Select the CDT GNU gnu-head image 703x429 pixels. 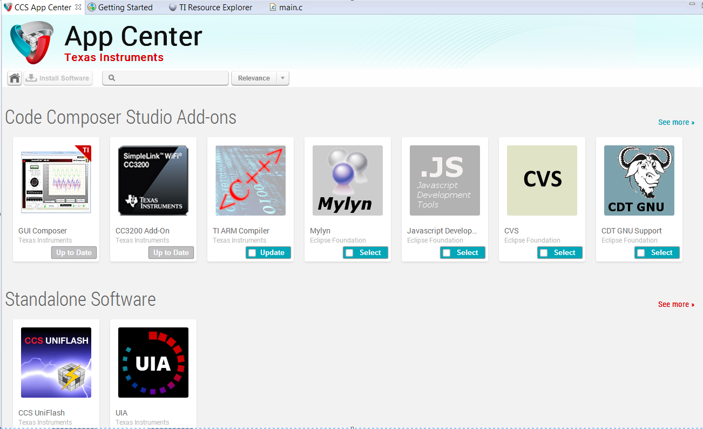[639, 180]
